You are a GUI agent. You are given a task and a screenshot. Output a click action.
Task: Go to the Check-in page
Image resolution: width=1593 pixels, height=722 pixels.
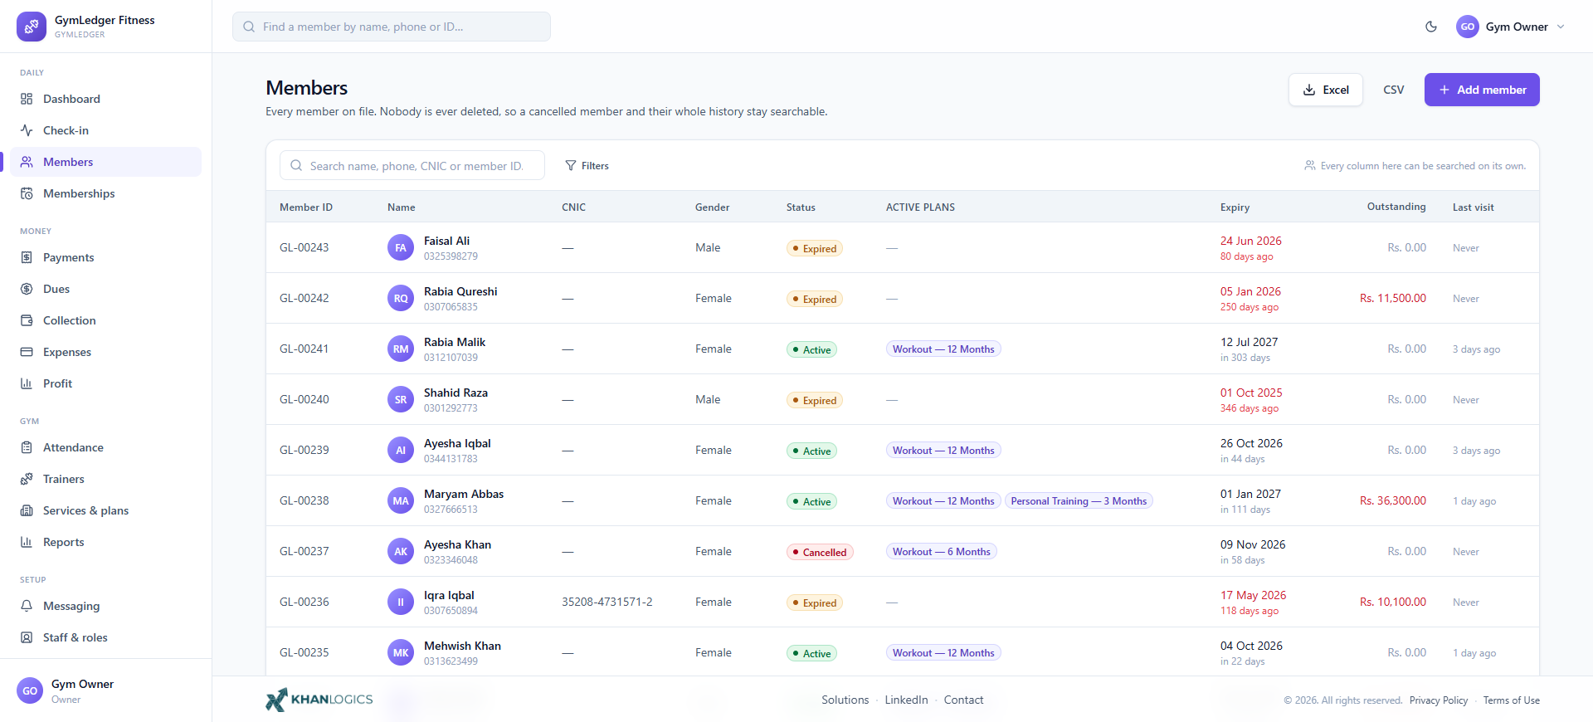click(x=106, y=130)
